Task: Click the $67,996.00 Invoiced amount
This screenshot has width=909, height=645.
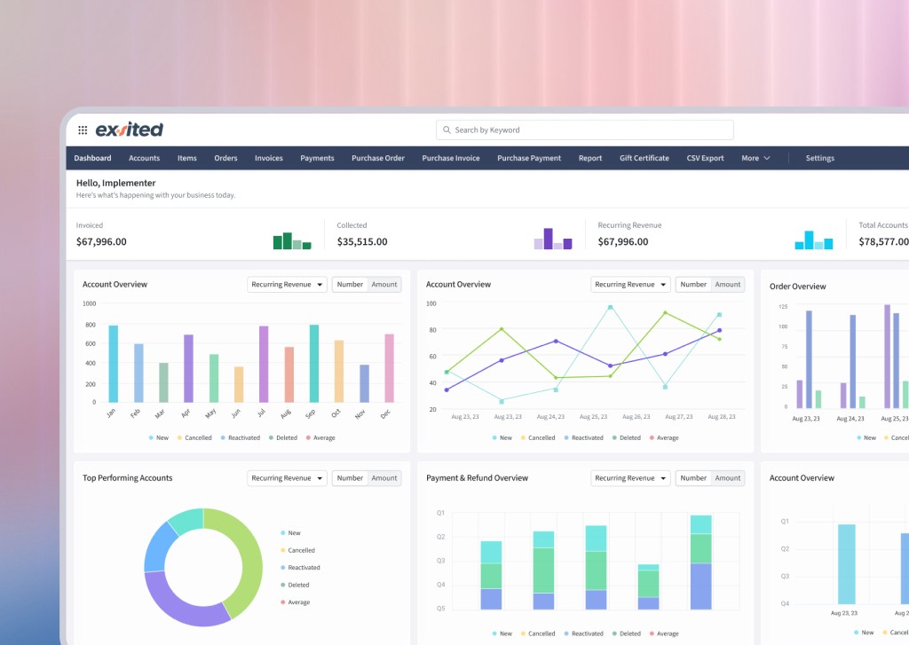Action: 101,241
